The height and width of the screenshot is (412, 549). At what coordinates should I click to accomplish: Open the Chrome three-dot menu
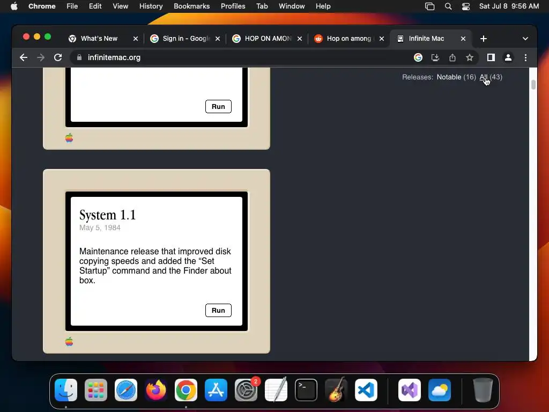coord(525,57)
